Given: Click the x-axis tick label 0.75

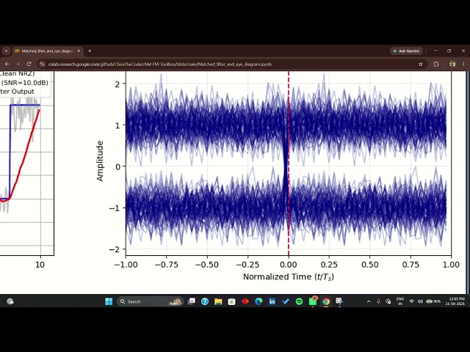Looking at the screenshot, I should (411, 265).
